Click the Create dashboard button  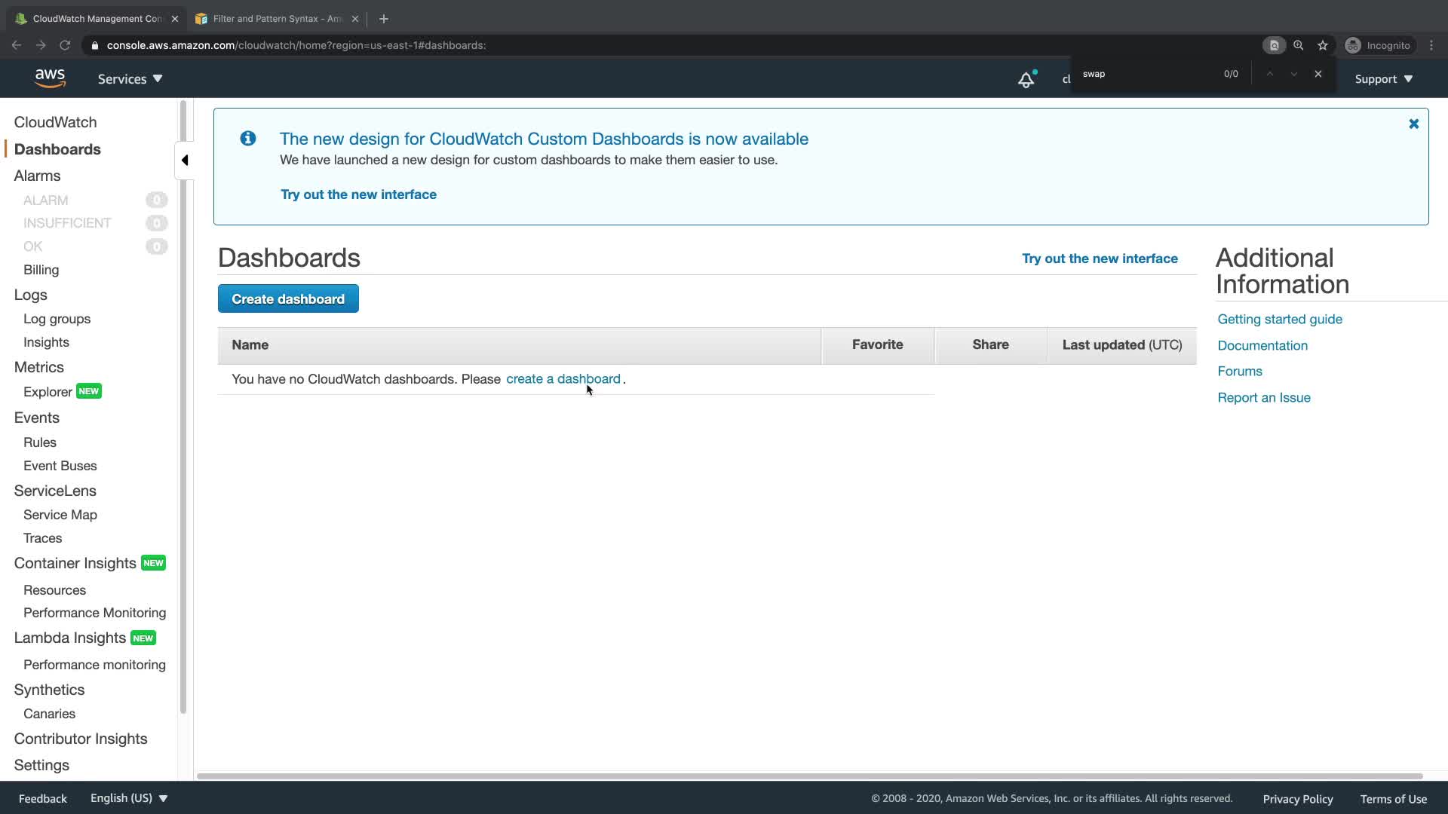pos(288,299)
